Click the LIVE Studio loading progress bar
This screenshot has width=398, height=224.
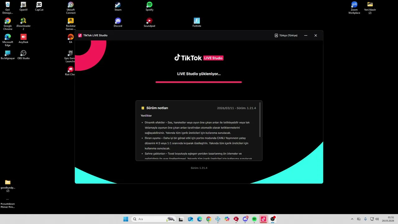(199, 82)
